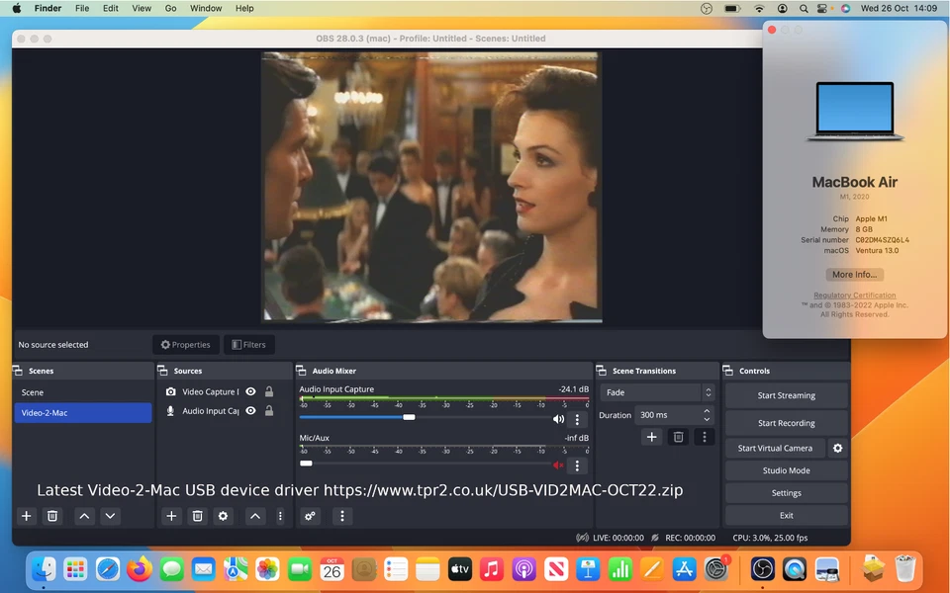Unlock the Audio Input Capture source lock

tap(269, 411)
